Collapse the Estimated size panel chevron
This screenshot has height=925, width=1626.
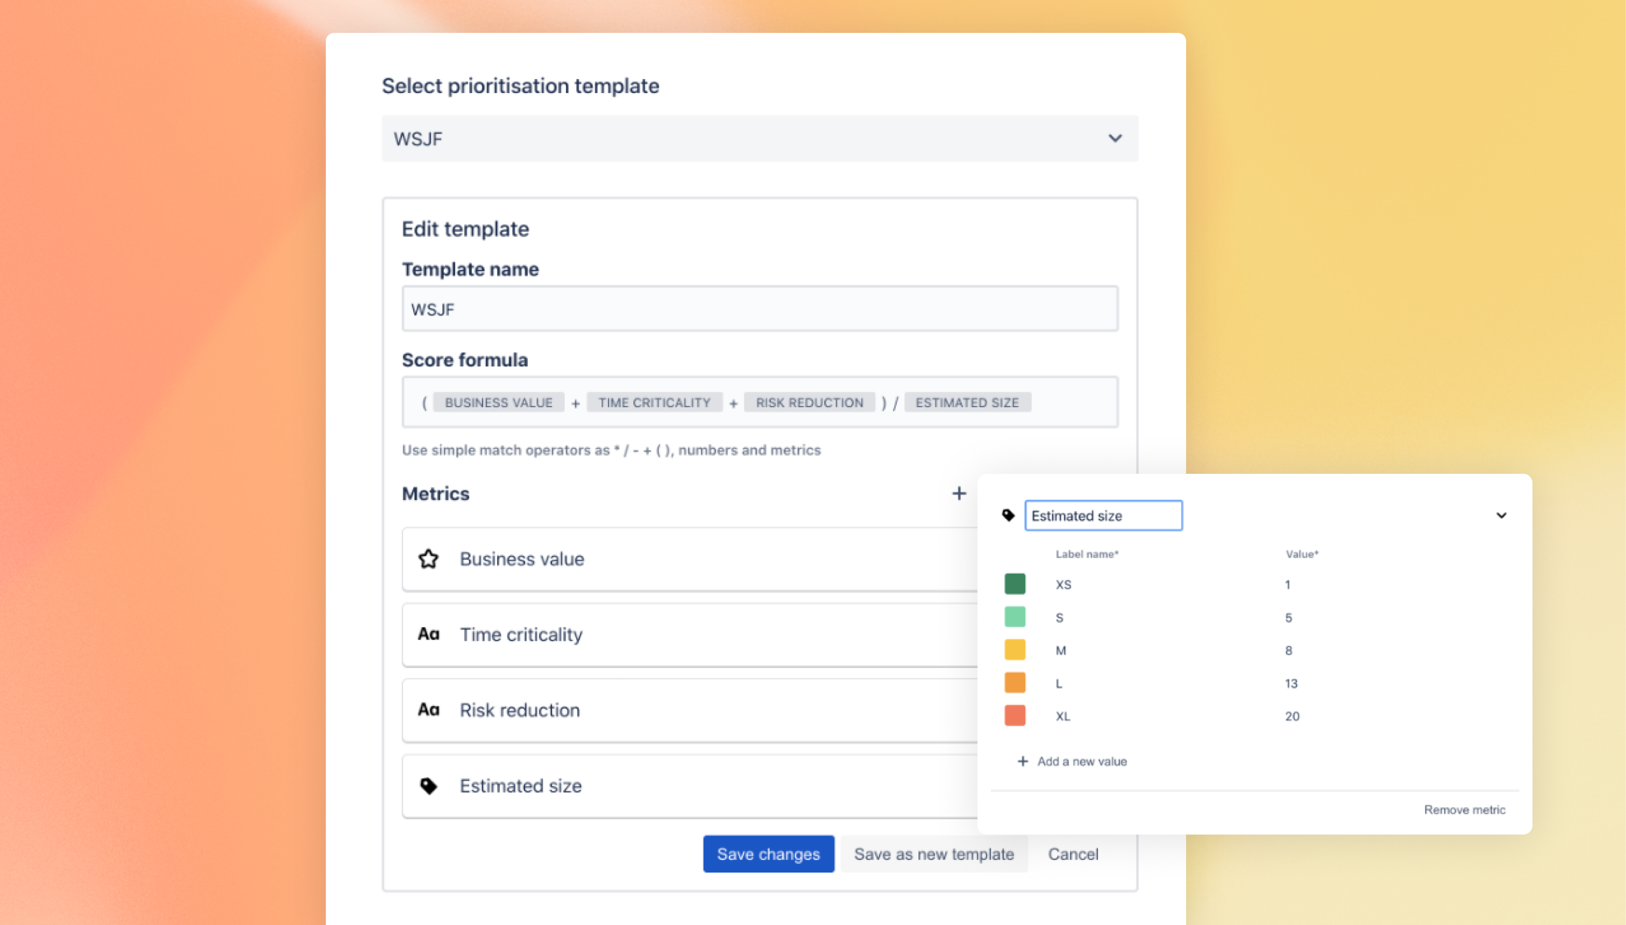click(1502, 515)
